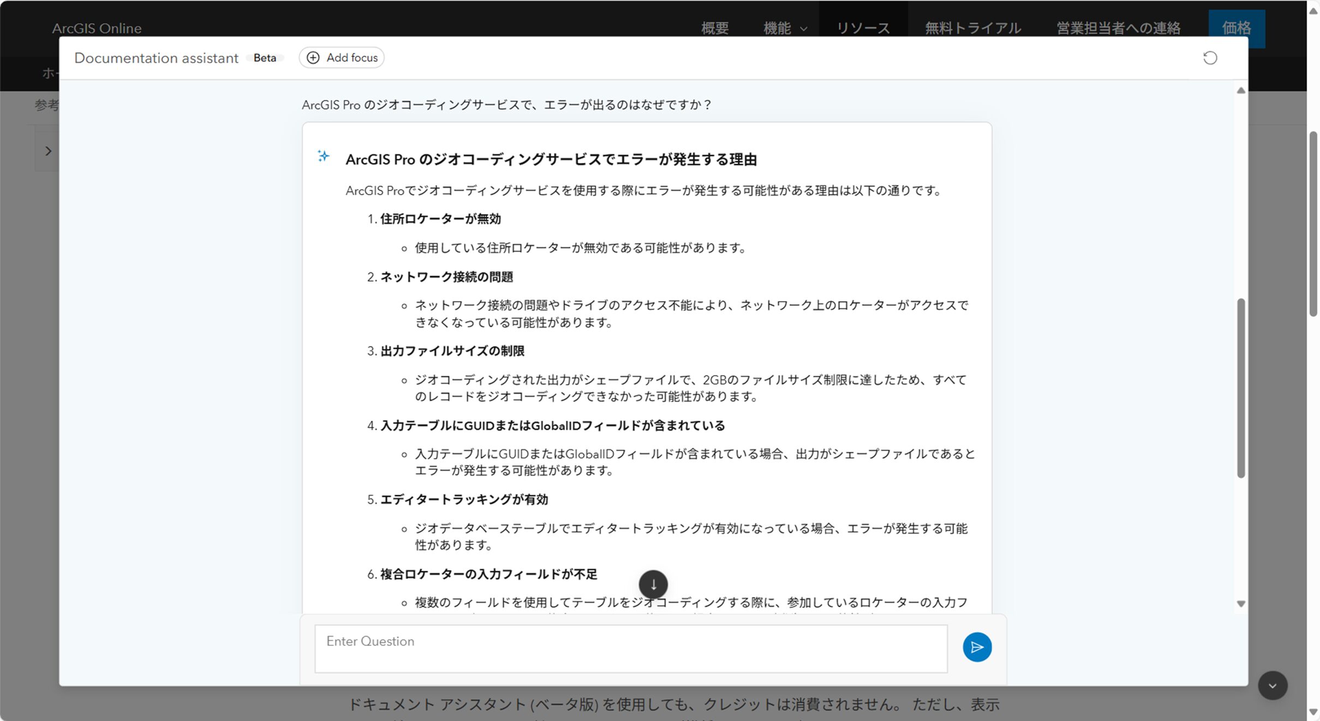Click heading エディタートラッキングが有効
The image size is (1320, 721).
click(x=464, y=499)
